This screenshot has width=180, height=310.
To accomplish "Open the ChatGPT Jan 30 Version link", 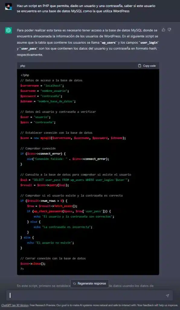I will 15,305.
